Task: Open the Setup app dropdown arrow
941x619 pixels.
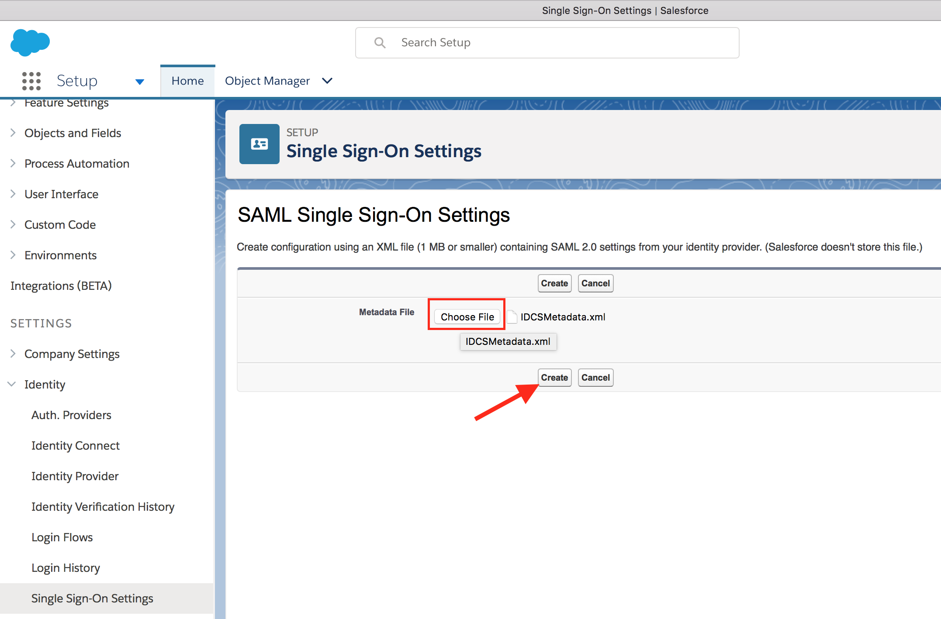Action: tap(140, 82)
